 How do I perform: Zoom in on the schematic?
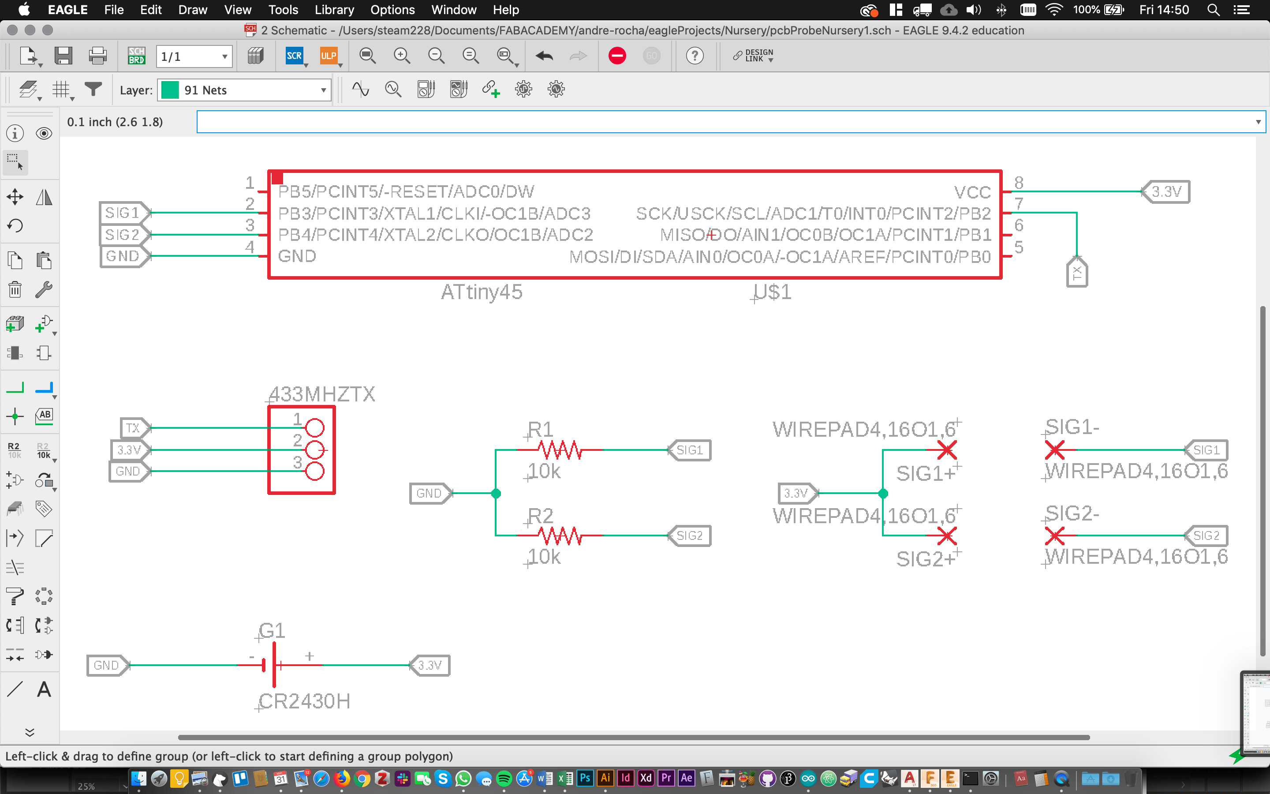(x=402, y=56)
